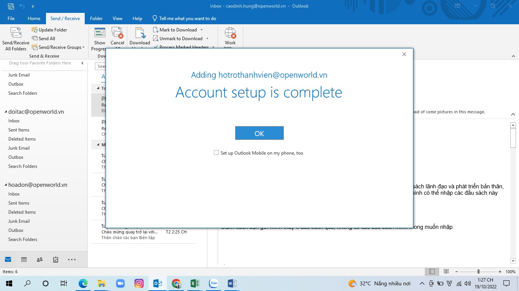
Task: Click taskbar Search magnifier icon
Action: point(27,283)
